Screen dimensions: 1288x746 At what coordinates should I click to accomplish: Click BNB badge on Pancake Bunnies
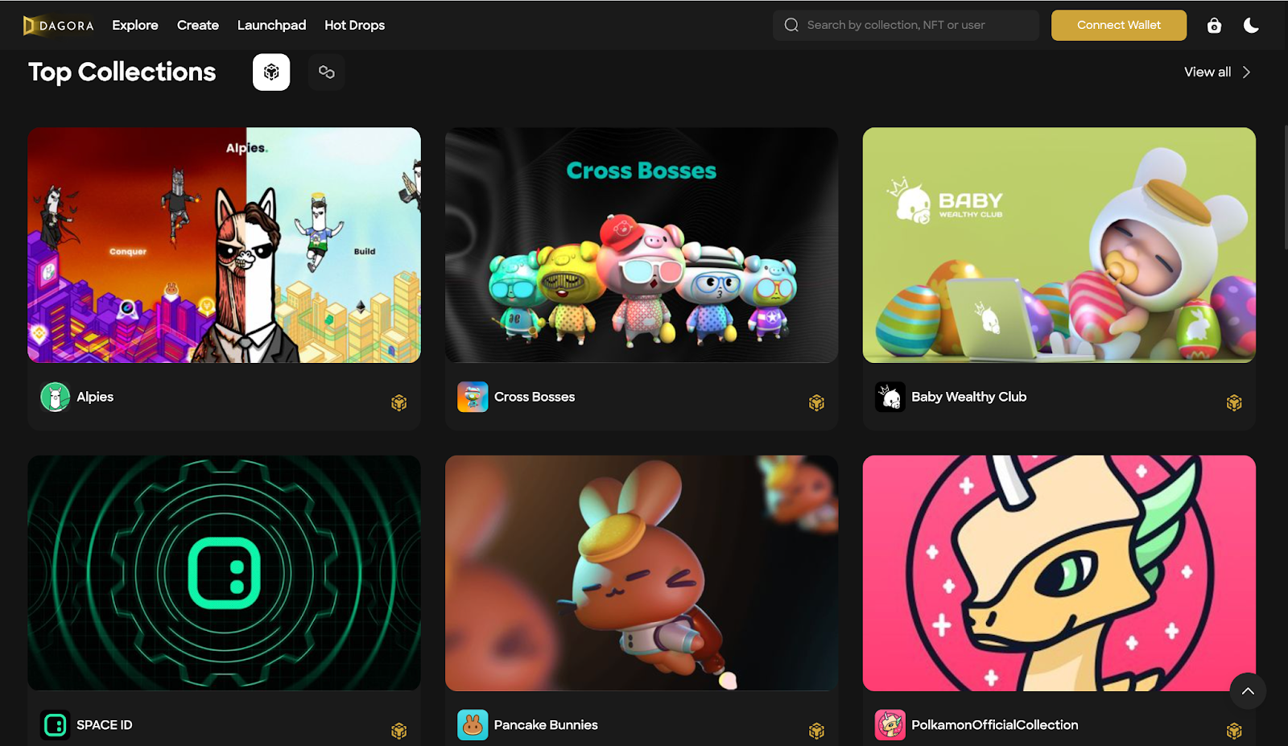point(816,731)
